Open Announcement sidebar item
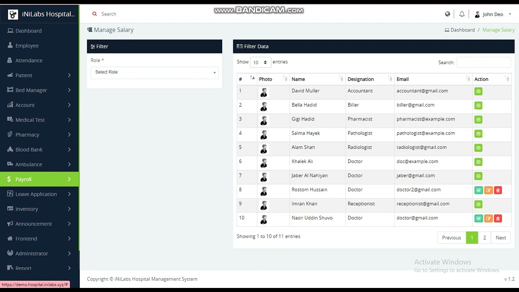Viewport: 519px width, 292px height. click(39, 224)
